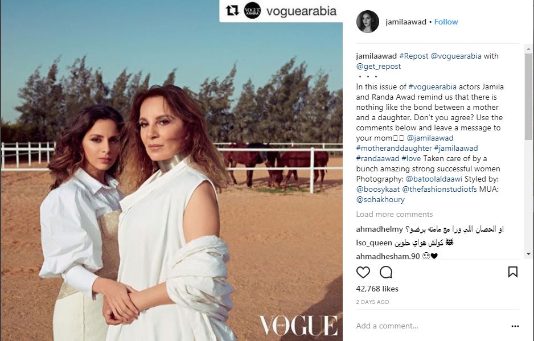This screenshot has width=534, height=341.
Task: Open the @get_repost mention
Action: tap(379, 67)
